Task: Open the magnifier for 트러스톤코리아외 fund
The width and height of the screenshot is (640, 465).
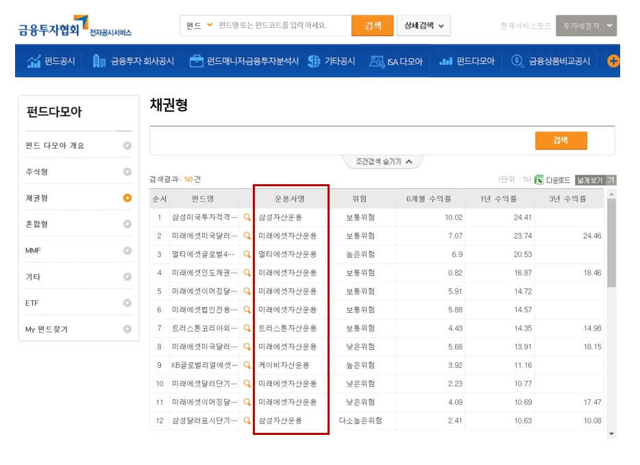Action: tap(247, 328)
